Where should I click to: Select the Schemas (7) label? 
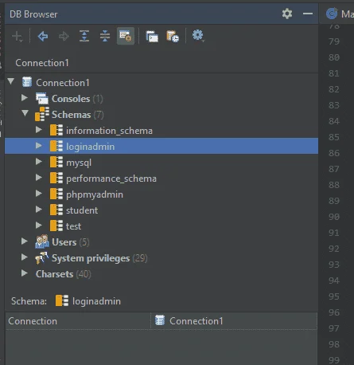pos(77,115)
